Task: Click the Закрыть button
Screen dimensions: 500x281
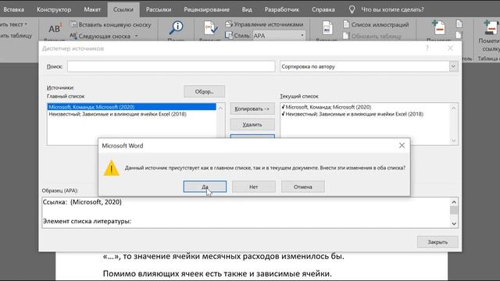Action: click(437, 242)
